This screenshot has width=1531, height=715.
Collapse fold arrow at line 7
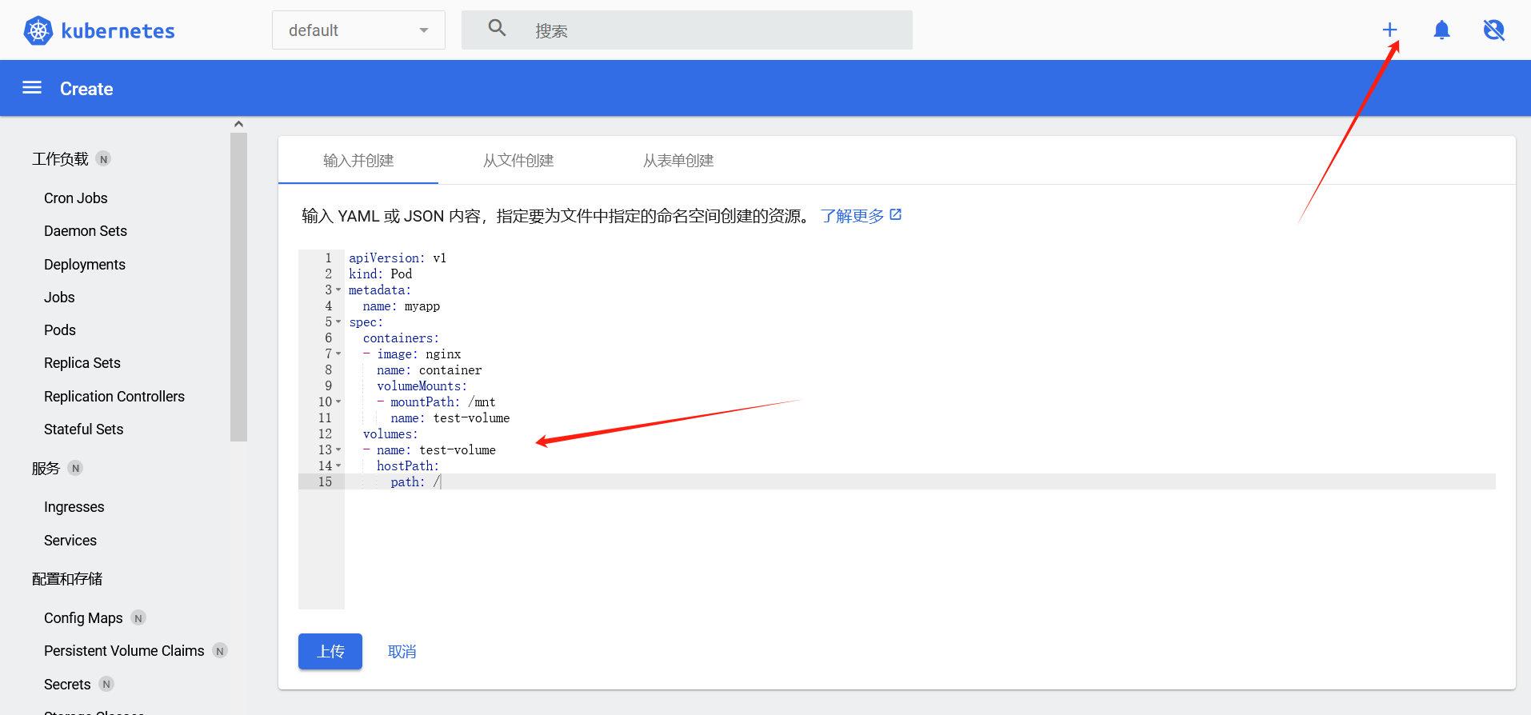(338, 354)
